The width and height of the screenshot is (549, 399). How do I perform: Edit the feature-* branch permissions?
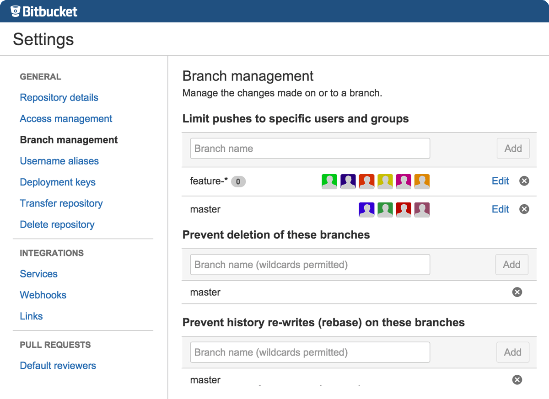point(500,181)
